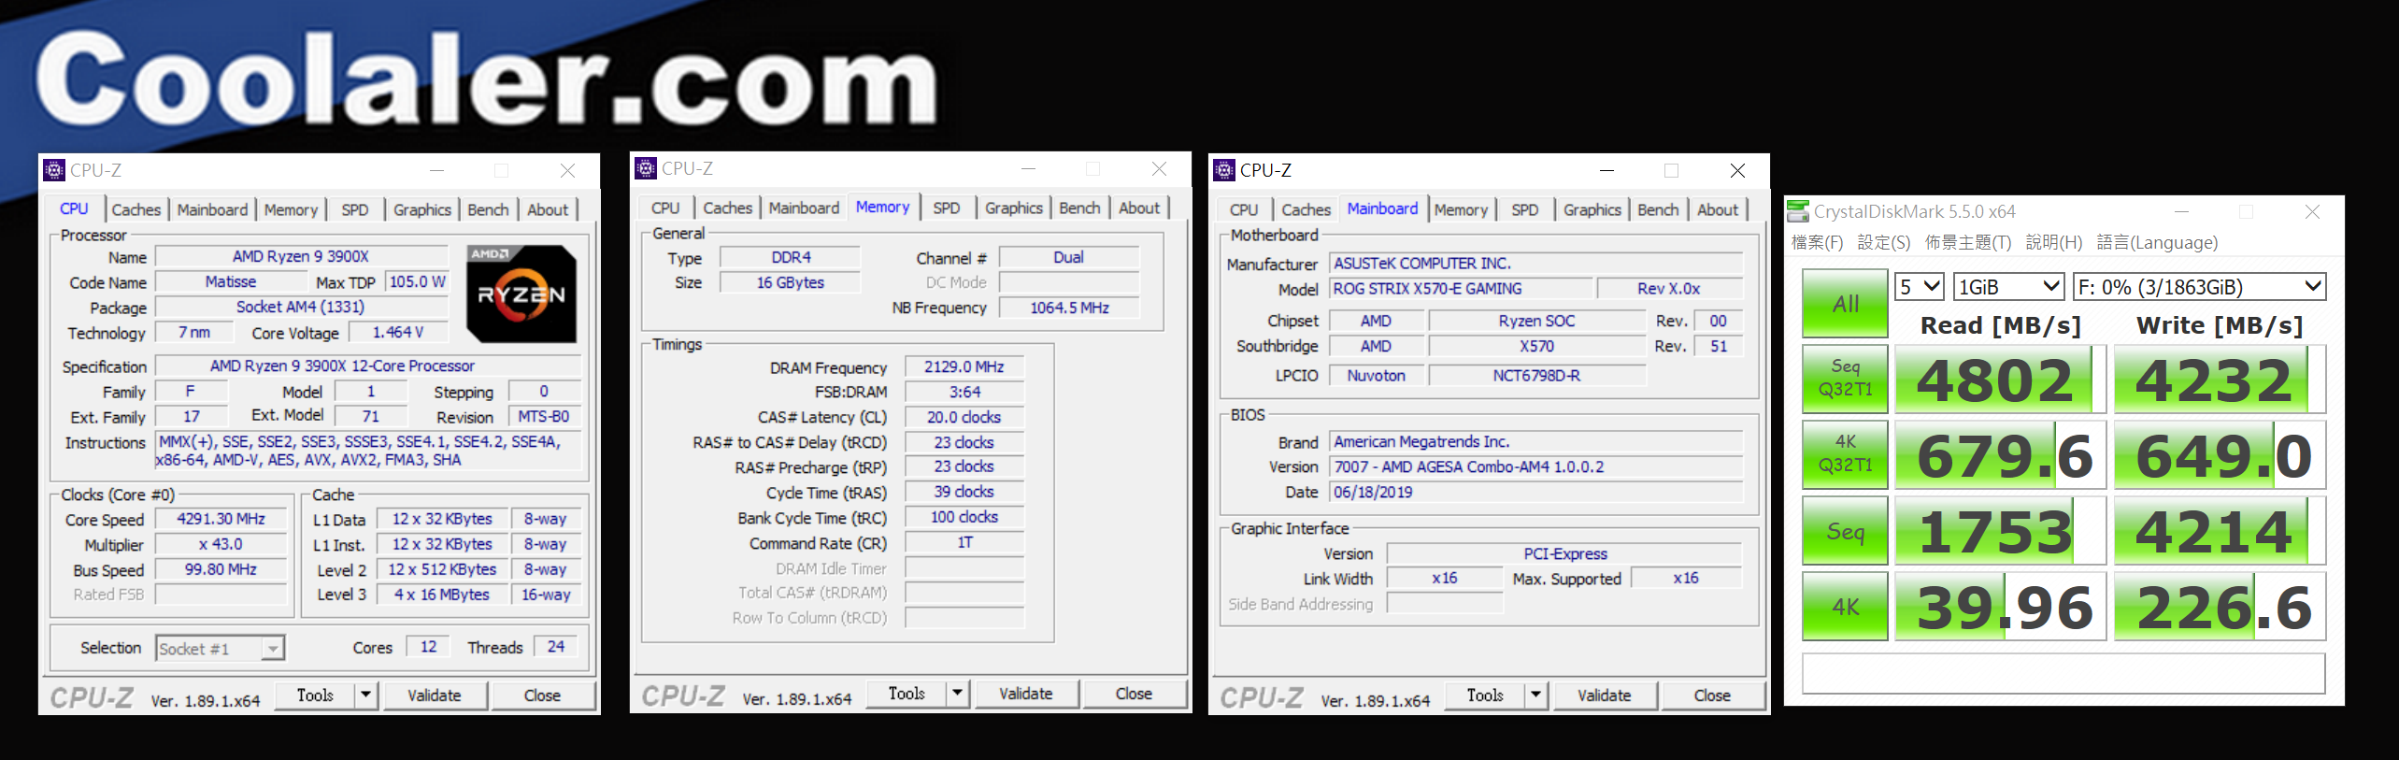Expand the test count dropdown showing 5
This screenshot has height=760, width=2399.
coord(1920,287)
